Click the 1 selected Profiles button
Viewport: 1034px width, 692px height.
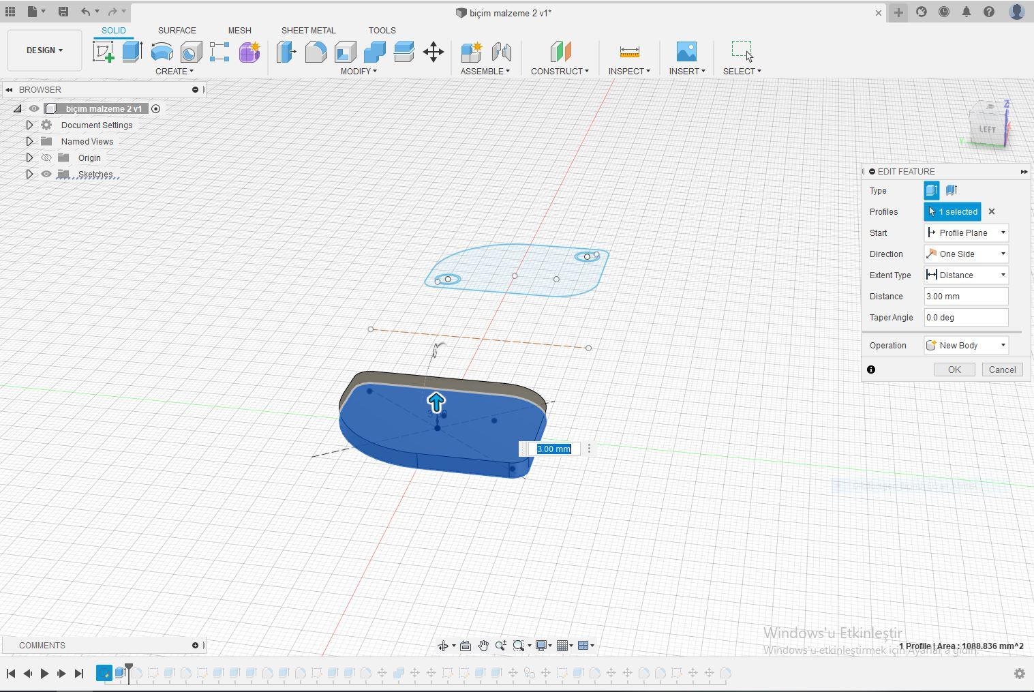(952, 211)
